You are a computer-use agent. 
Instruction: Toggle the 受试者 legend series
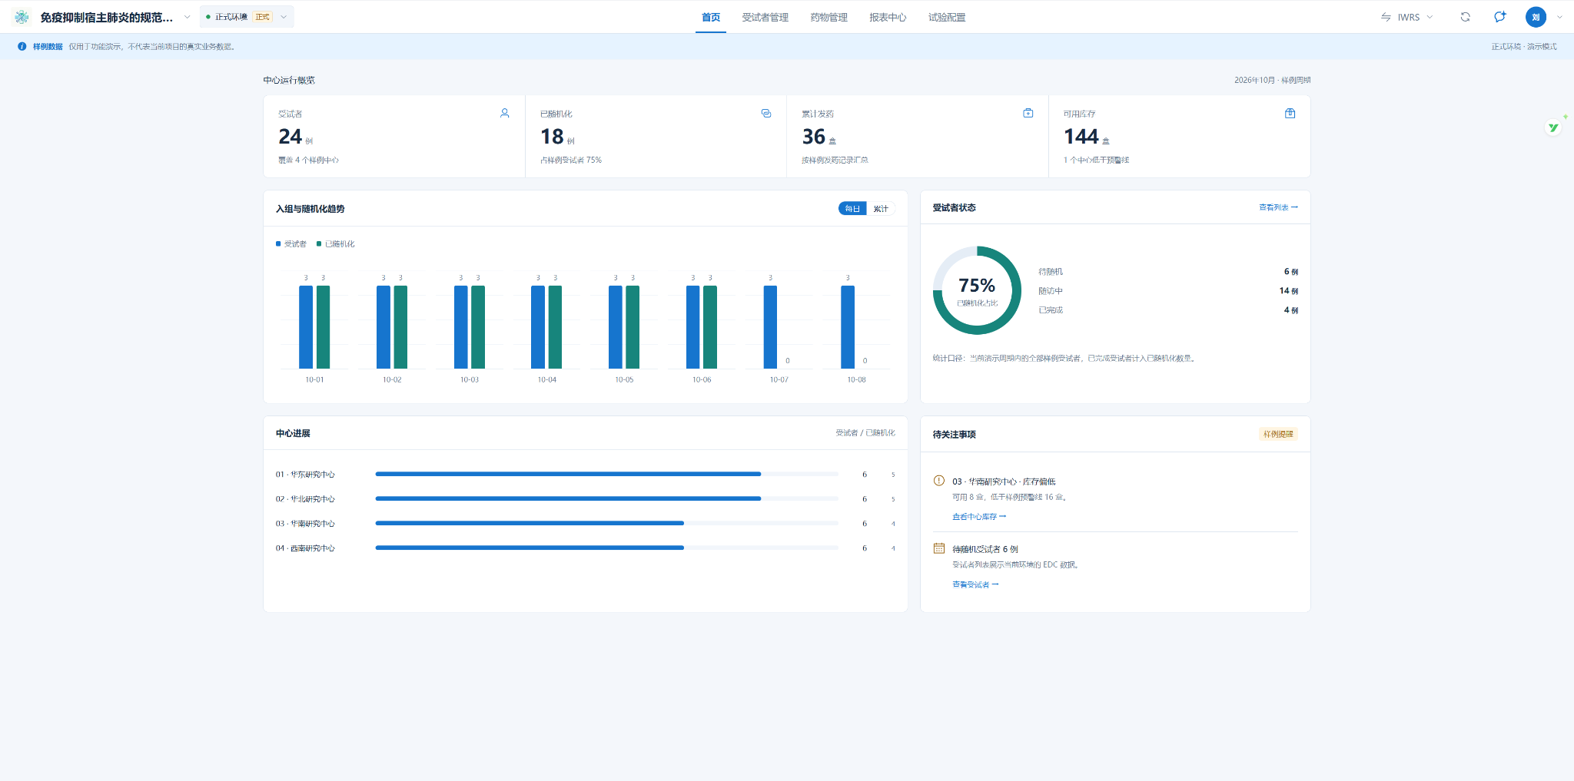[291, 244]
